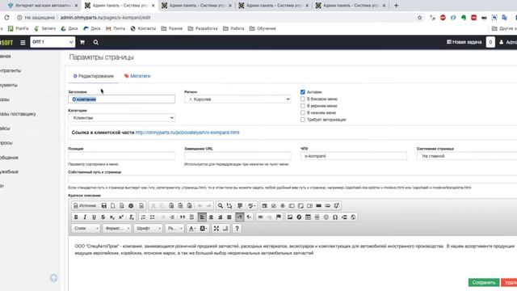Viewport: 517px width, 291px height.
Task: Open the Format dropdown in editor
Action: point(116,228)
